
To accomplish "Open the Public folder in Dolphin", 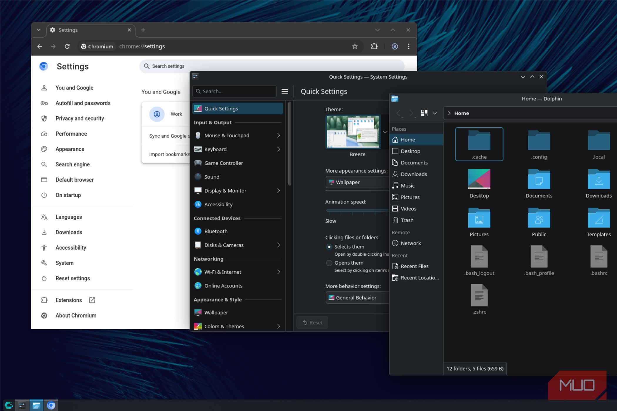I will [539, 222].
